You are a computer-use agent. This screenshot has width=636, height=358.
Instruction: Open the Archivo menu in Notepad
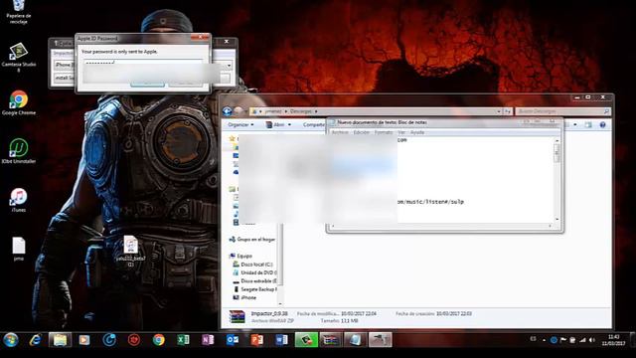pyautogui.click(x=340, y=132)
